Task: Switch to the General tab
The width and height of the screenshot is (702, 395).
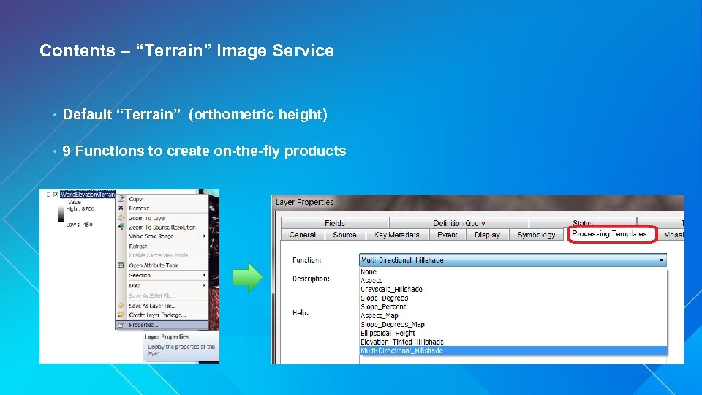Action: pos(302,235)
